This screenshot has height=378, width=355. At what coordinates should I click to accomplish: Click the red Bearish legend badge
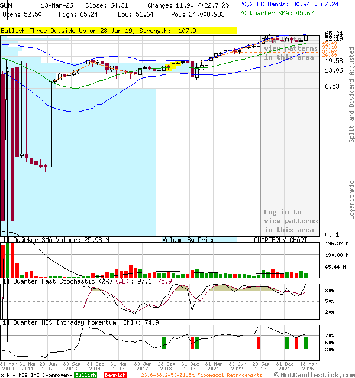click(x=115, y=375)
